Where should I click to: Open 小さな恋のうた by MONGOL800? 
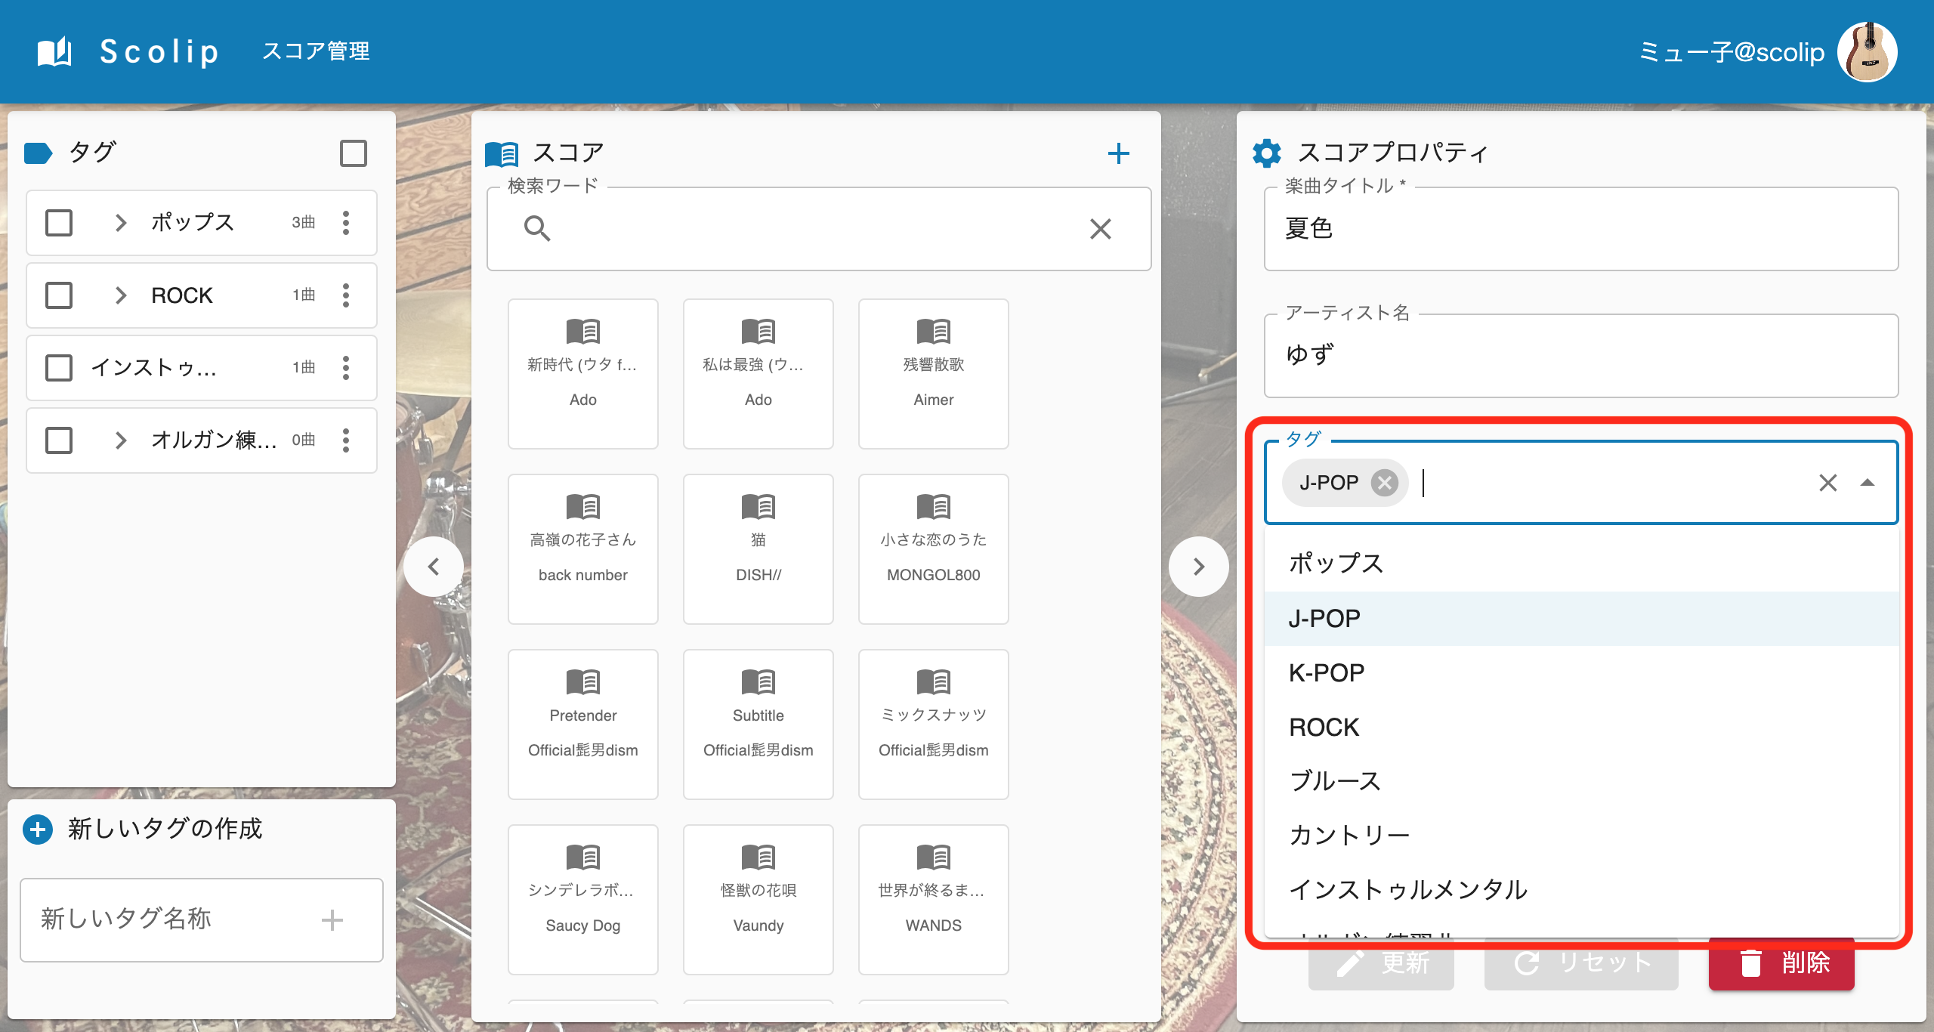click(x=933, y=548)
